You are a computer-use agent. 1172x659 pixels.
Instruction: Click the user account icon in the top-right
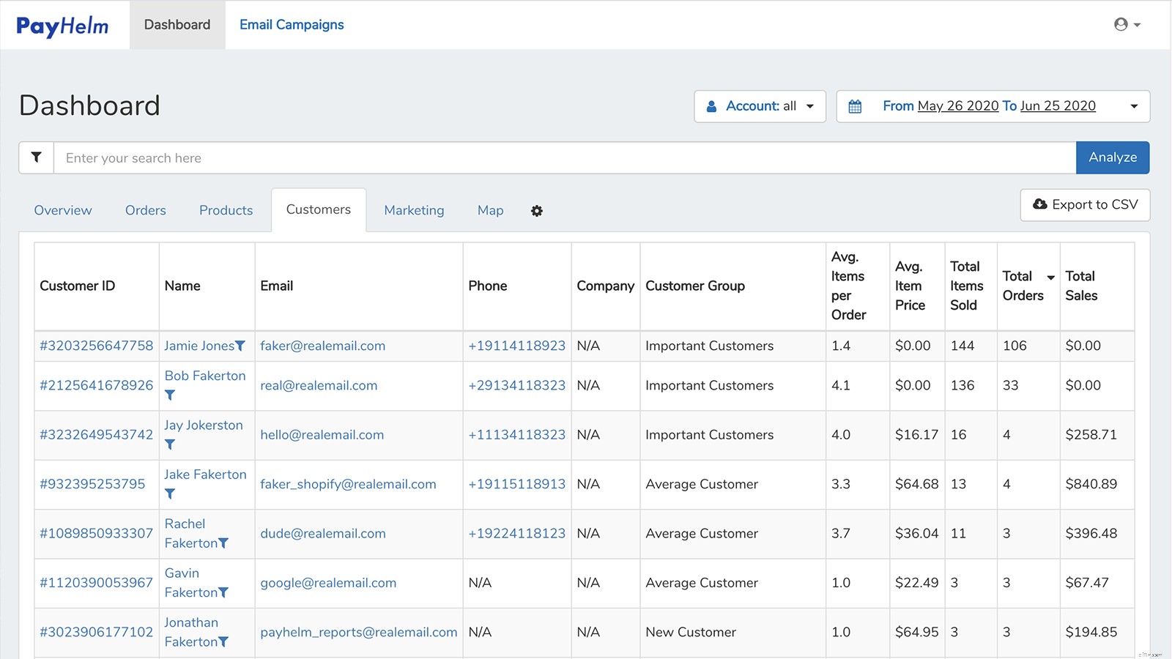click(x=1121, y=24)
